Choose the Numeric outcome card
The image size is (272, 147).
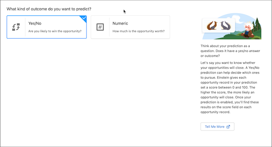coord(130,27)
